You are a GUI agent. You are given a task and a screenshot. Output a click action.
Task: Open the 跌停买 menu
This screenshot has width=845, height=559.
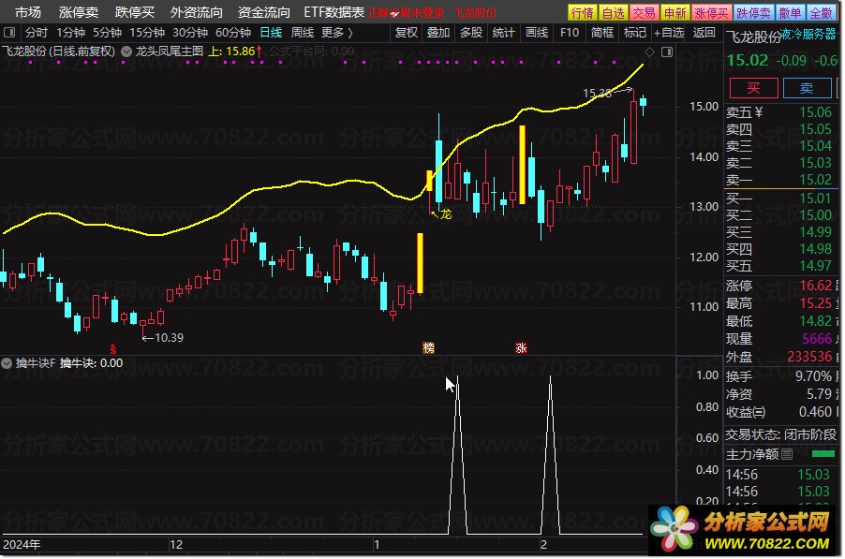coord(135,12)
